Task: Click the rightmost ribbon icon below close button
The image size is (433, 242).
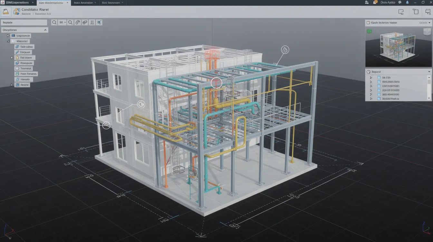Action: tap(428, 12)
